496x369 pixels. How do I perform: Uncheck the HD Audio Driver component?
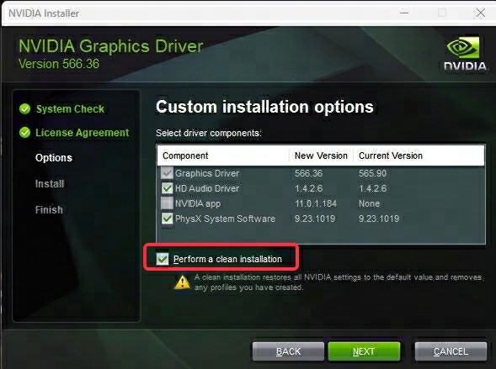[167, 188]
